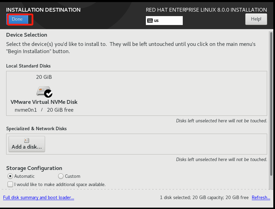275x209 pixels.
Task: Click the "VMware Virtual NVMe Disk" name label
Action: (44, 102)
